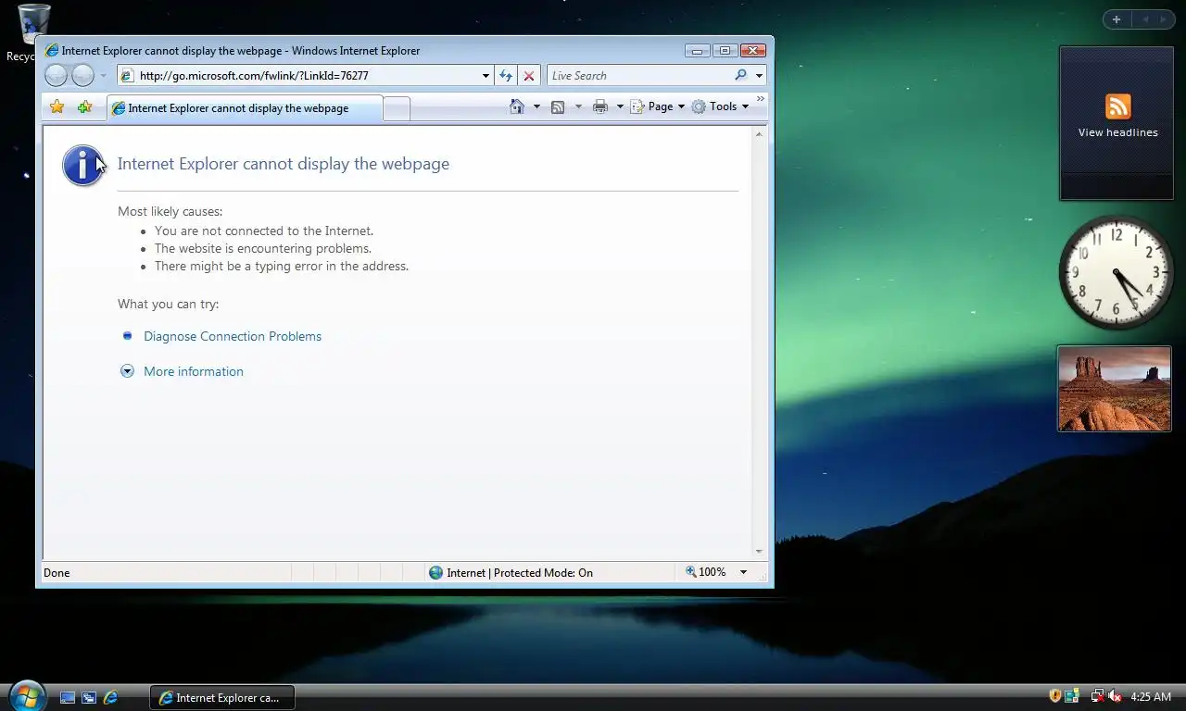Expand the Home button dropdown arrow
1186x711 pixels.
(536, 106)
